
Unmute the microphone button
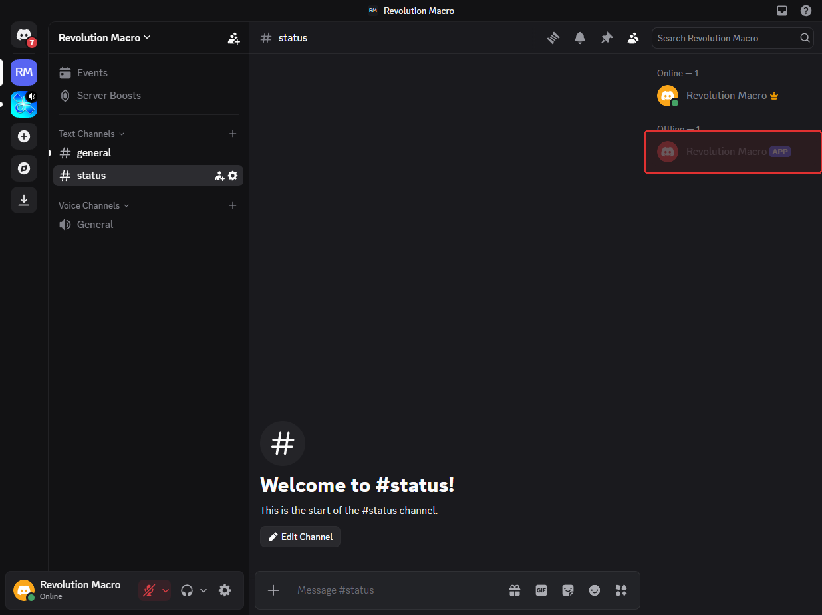(149, 590)
